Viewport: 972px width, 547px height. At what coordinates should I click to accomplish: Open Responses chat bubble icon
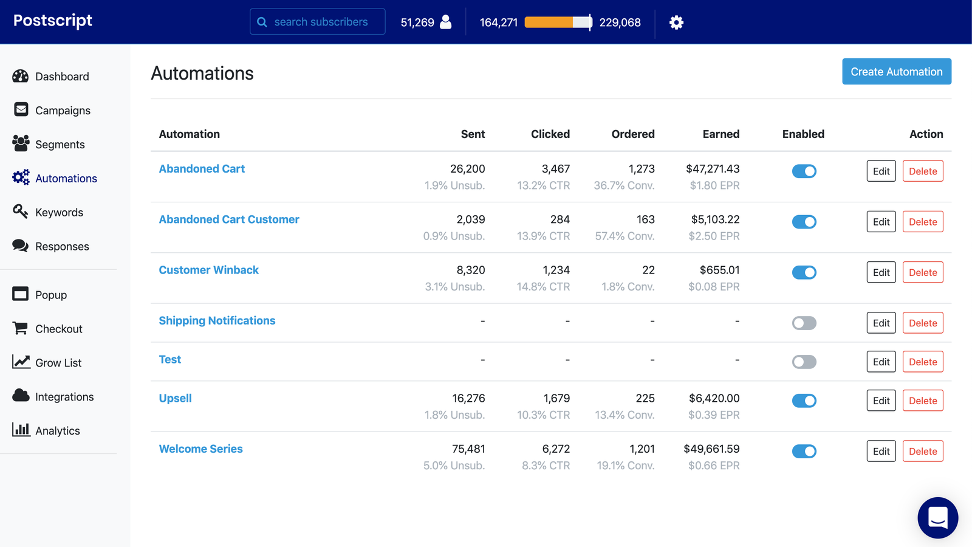21,246
